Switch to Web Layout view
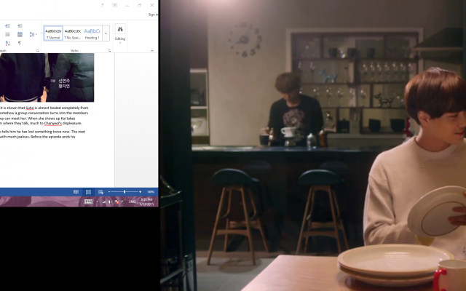 [x=100, y=192]
